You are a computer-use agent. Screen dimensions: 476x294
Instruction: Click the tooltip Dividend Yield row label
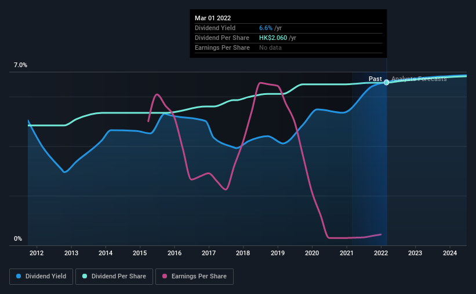[x=215, y=28]
